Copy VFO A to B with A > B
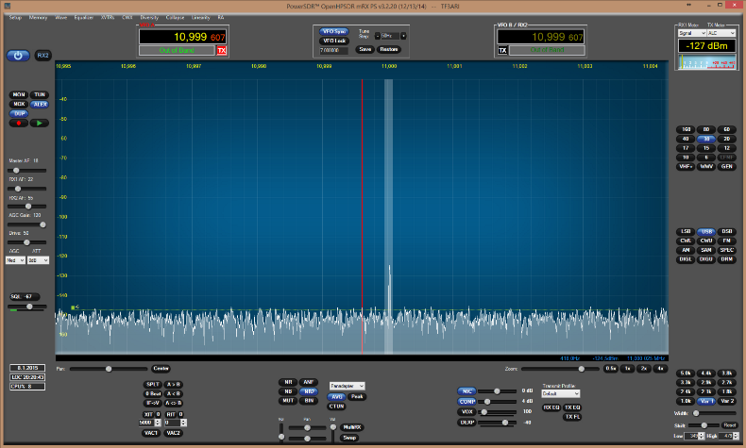 pos(173,385)
